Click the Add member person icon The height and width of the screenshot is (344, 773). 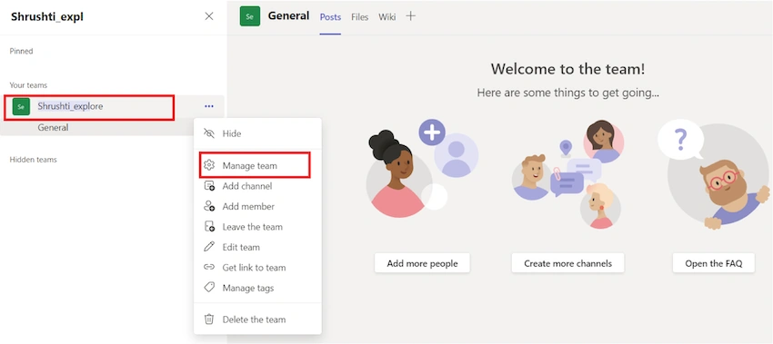tap(209, 206)
